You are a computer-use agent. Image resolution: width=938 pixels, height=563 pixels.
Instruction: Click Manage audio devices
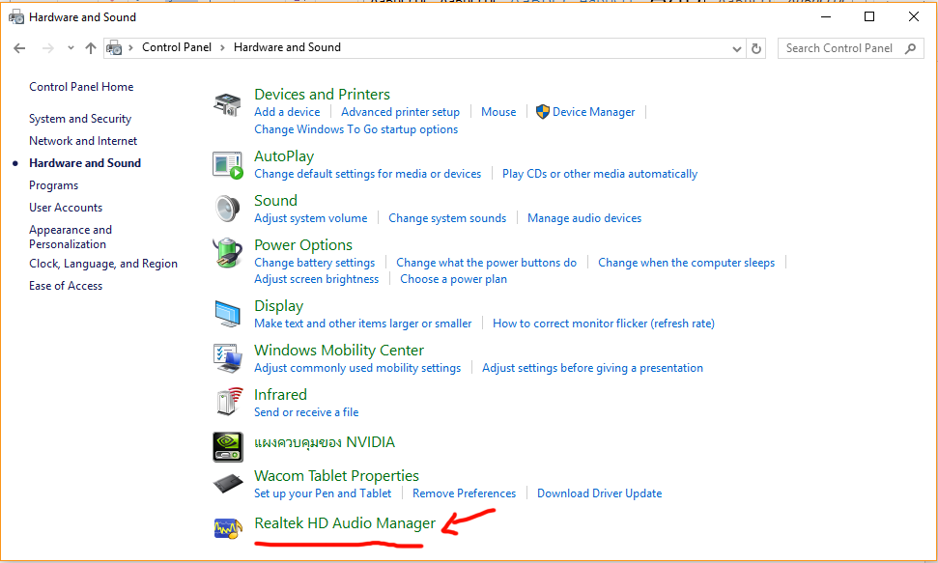tap(584, 218)
